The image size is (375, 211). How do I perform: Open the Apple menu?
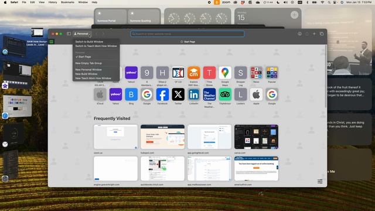(5, 2)
